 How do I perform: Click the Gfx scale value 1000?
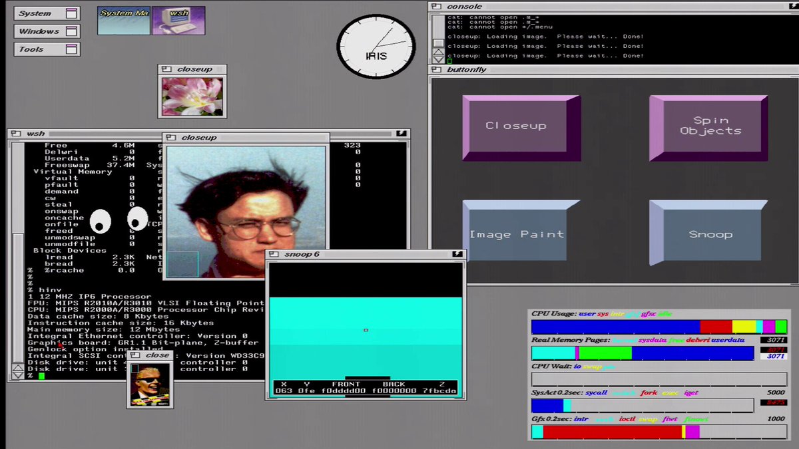click(776, 419)
